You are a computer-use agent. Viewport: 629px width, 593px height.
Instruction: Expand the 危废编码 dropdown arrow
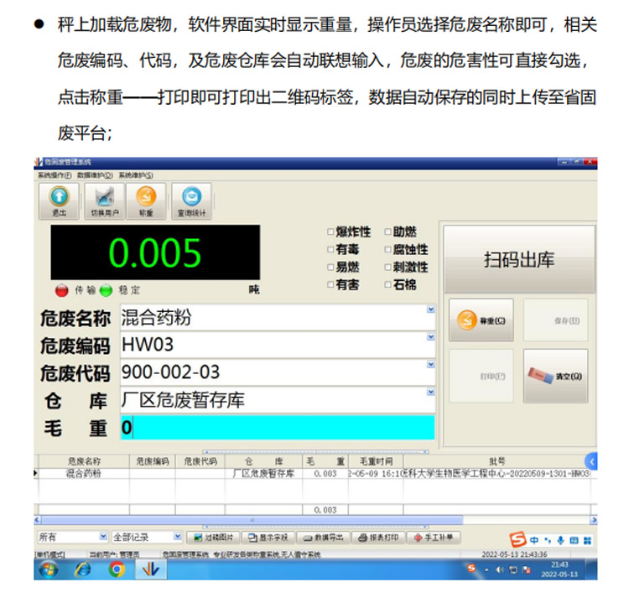(430, 336)
